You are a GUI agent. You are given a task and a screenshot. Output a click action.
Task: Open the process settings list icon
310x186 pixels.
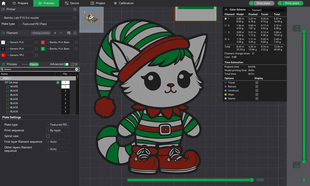pos(73,64)
